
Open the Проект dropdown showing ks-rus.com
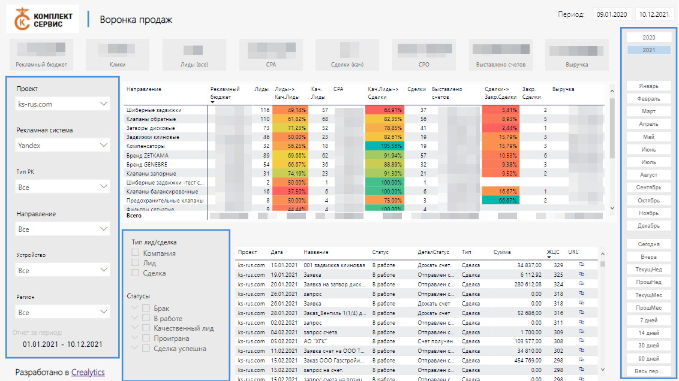(x=63, y=104)
